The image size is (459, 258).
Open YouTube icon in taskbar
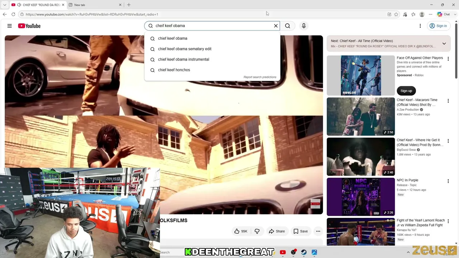coord(283,252)
